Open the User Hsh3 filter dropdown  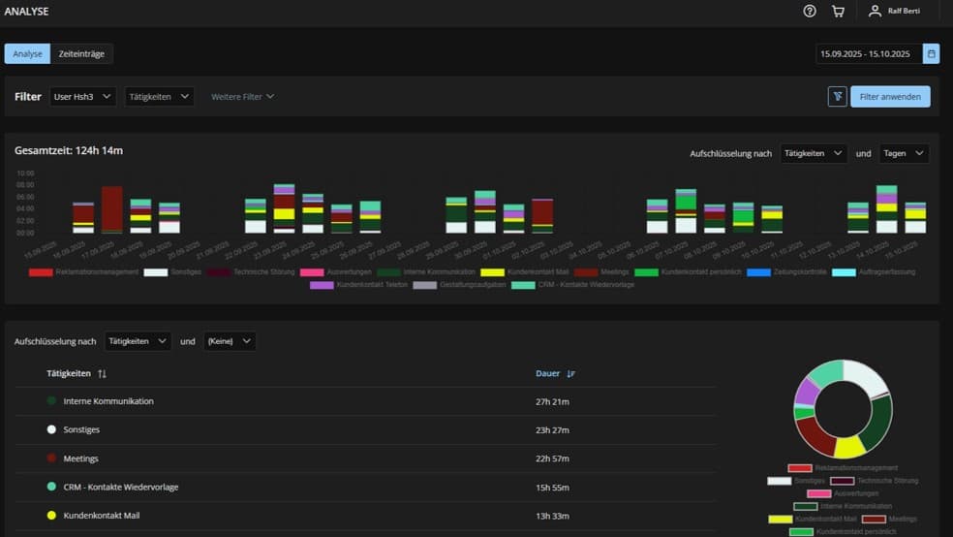pos(83,97)
